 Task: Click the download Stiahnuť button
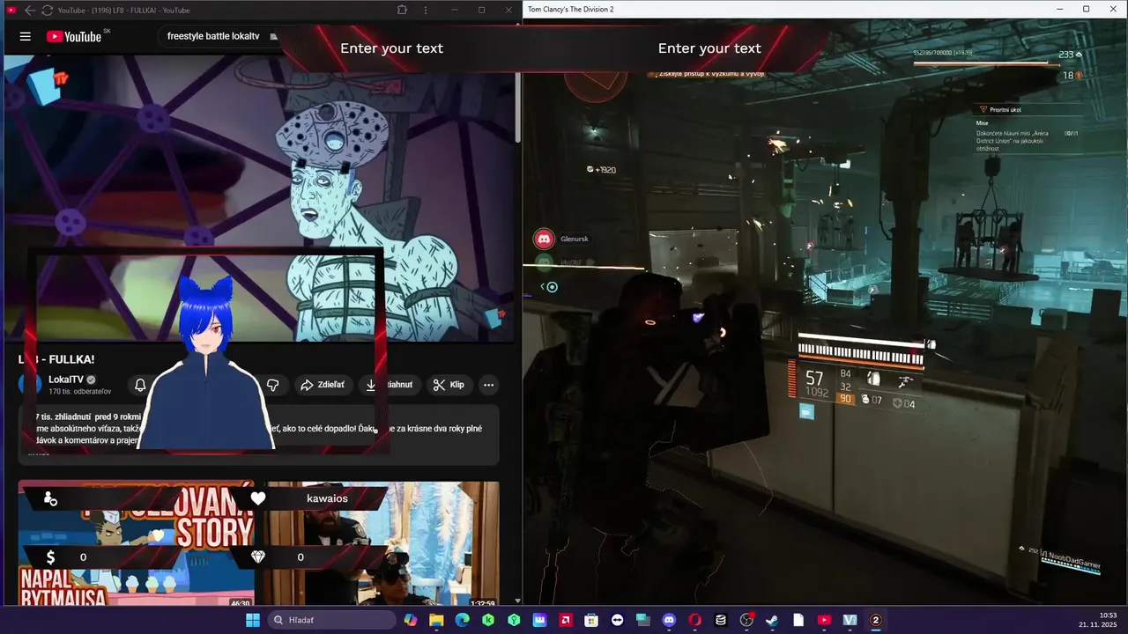click(x=389, y=385)
